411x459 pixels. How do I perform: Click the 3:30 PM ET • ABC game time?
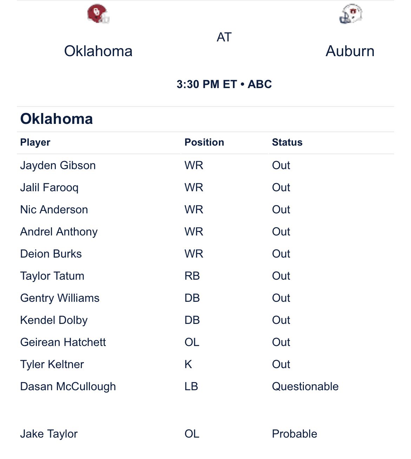click(x=224, y=84)
